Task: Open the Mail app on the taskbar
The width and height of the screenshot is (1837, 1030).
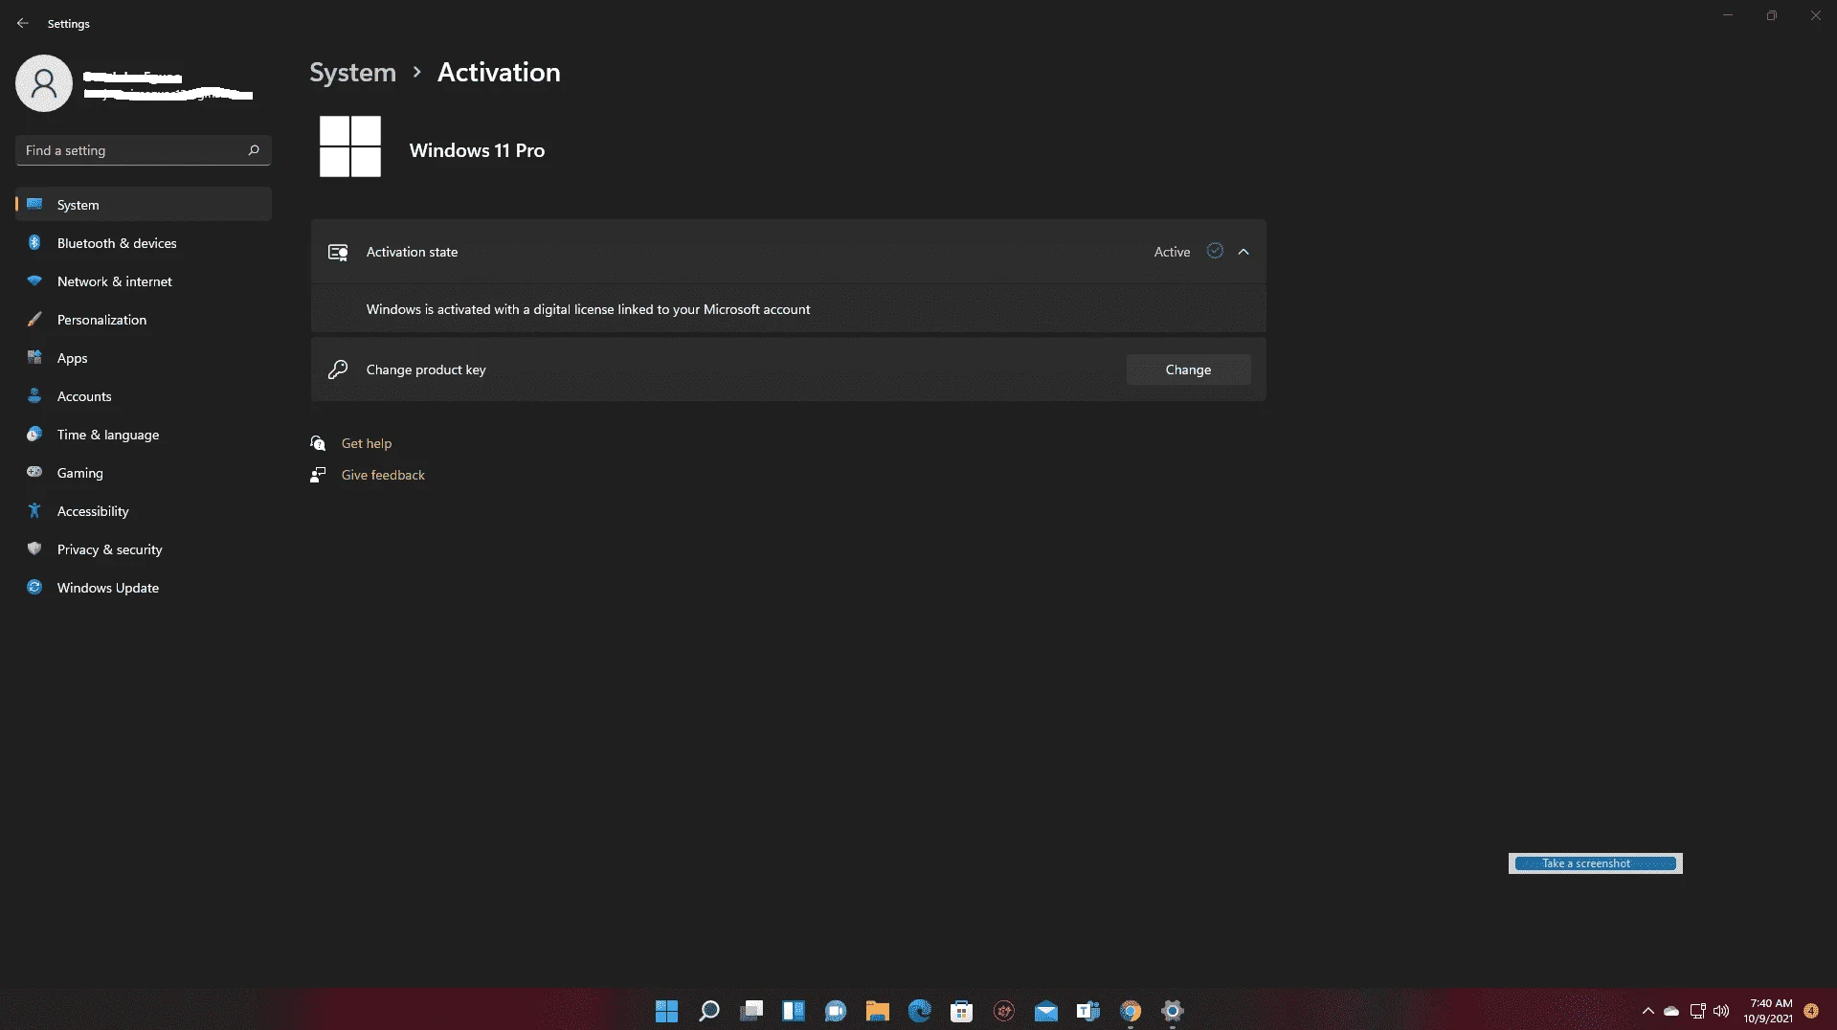Action: 1046,1011
